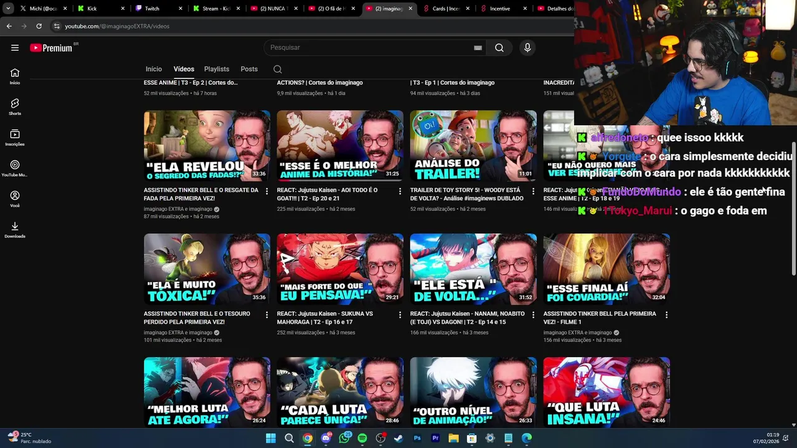Screen dimensions: 797x448
Task: Open ASSISTINDO TINKER BELL E O RESGATE DA FADA title
Action: (201, 194)
